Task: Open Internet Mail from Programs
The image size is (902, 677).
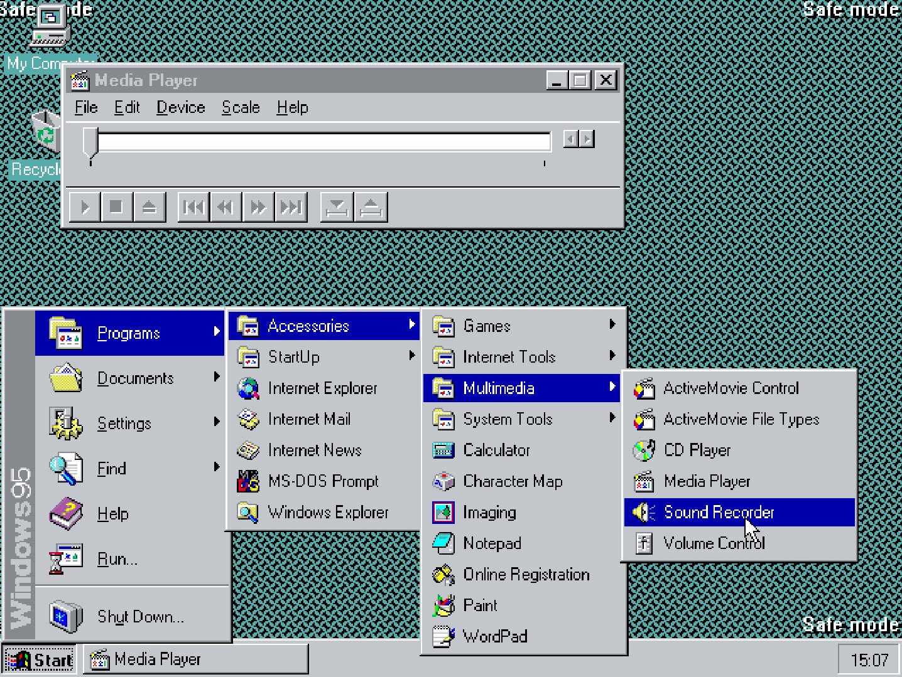Action: coord(324,419)
